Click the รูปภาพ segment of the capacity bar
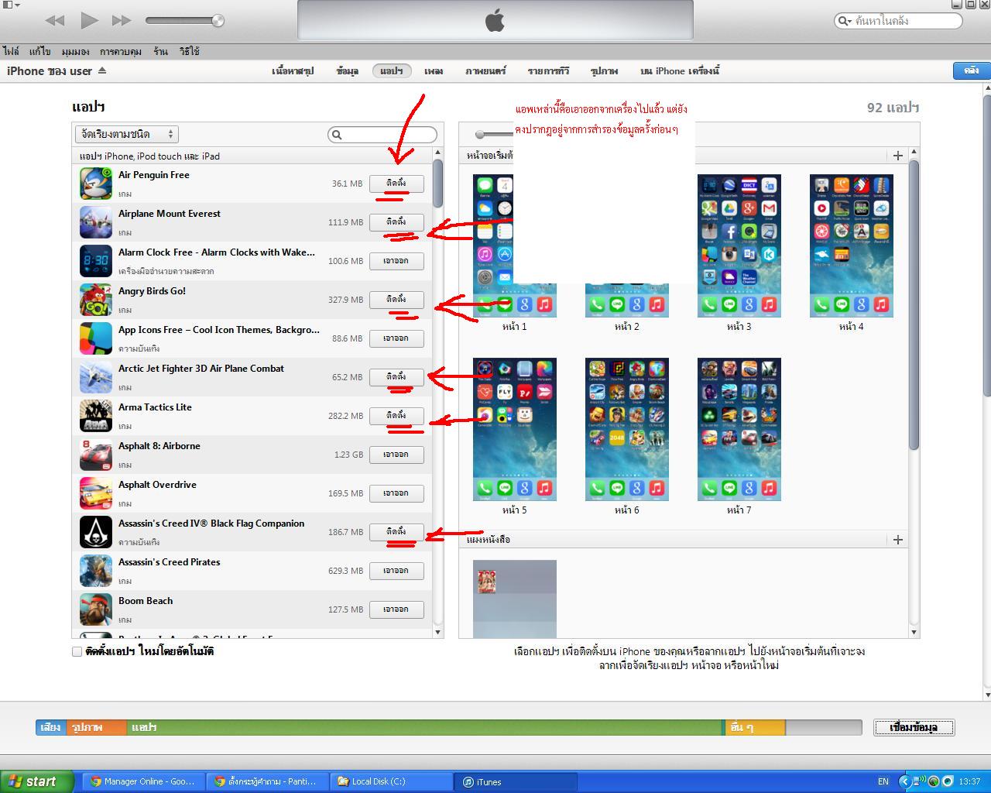The height and width of the screenshot is (793, 991). [x=95, y=727]
